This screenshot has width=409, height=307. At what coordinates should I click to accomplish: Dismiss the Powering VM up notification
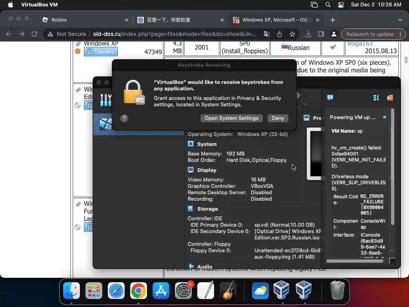click(385, 117)
